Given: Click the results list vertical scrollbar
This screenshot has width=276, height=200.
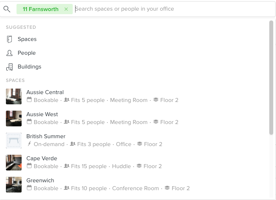Looking at the screenshot, I should [x=271, y=78].
